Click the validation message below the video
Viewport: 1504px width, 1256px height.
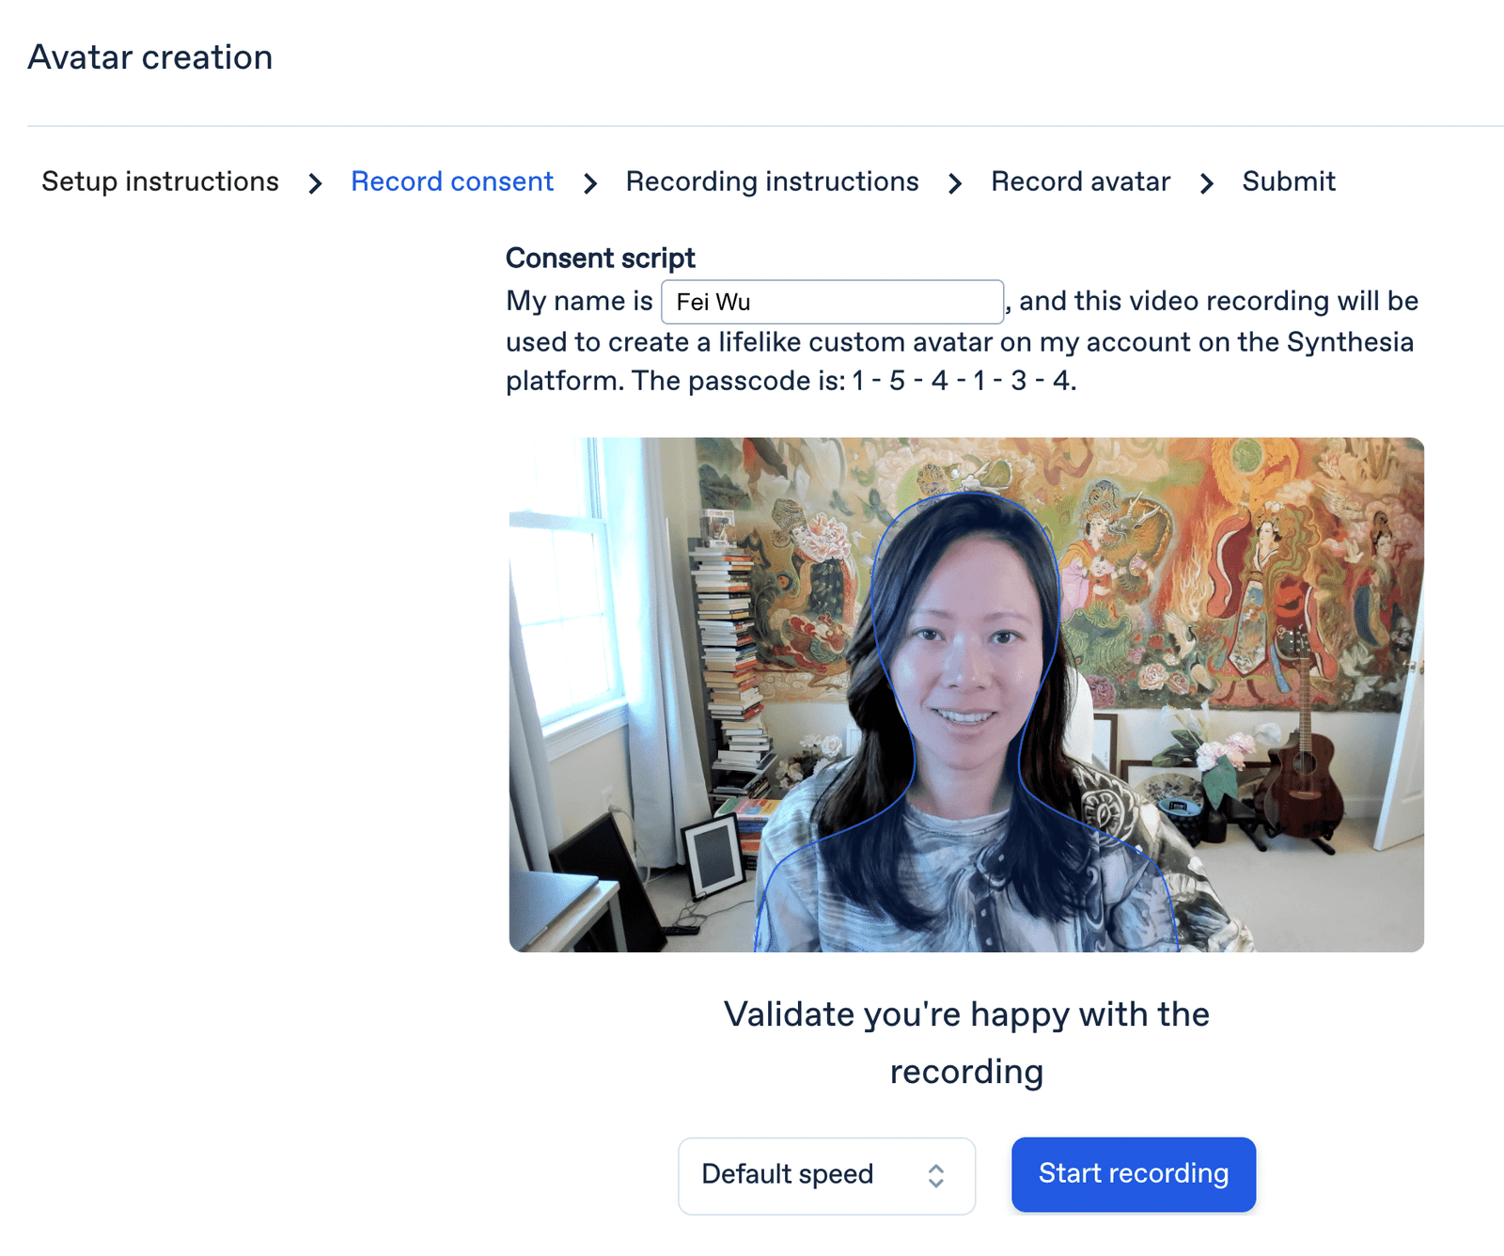[x=966, y=1043]
